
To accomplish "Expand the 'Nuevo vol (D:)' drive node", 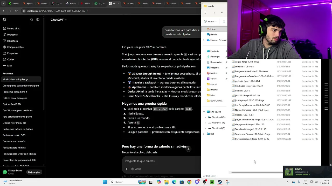I will point(205,123).
